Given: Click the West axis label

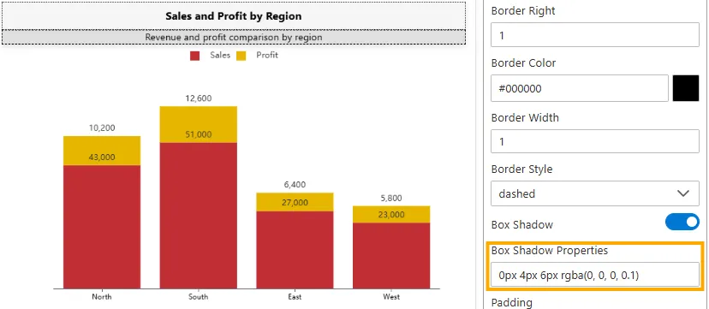Looking at the screenshot, I should pyautogui.click(x=391, y=297).
